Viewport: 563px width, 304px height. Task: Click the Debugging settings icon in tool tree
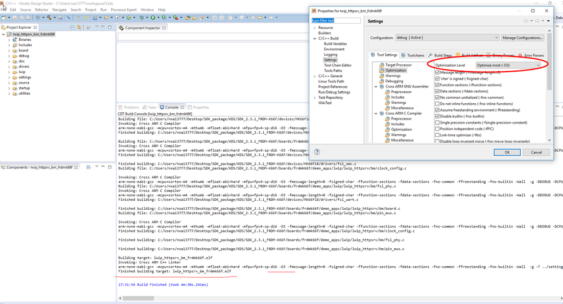(x=382, y=81)
